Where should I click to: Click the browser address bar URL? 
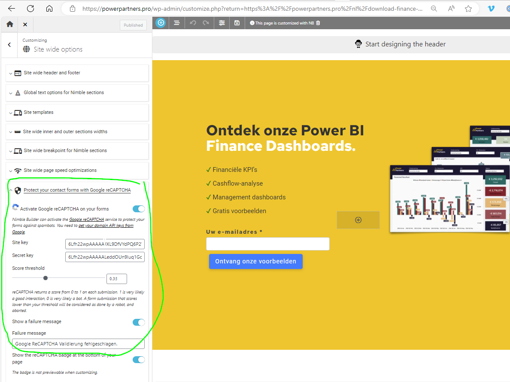click(252, 9)
